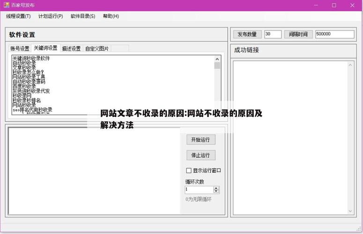Click the 停止运行 button

tap(201, 155)
